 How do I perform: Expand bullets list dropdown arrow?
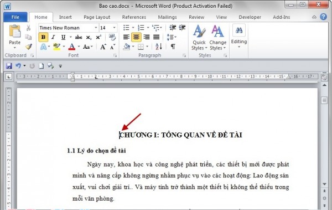coord(133,28)
